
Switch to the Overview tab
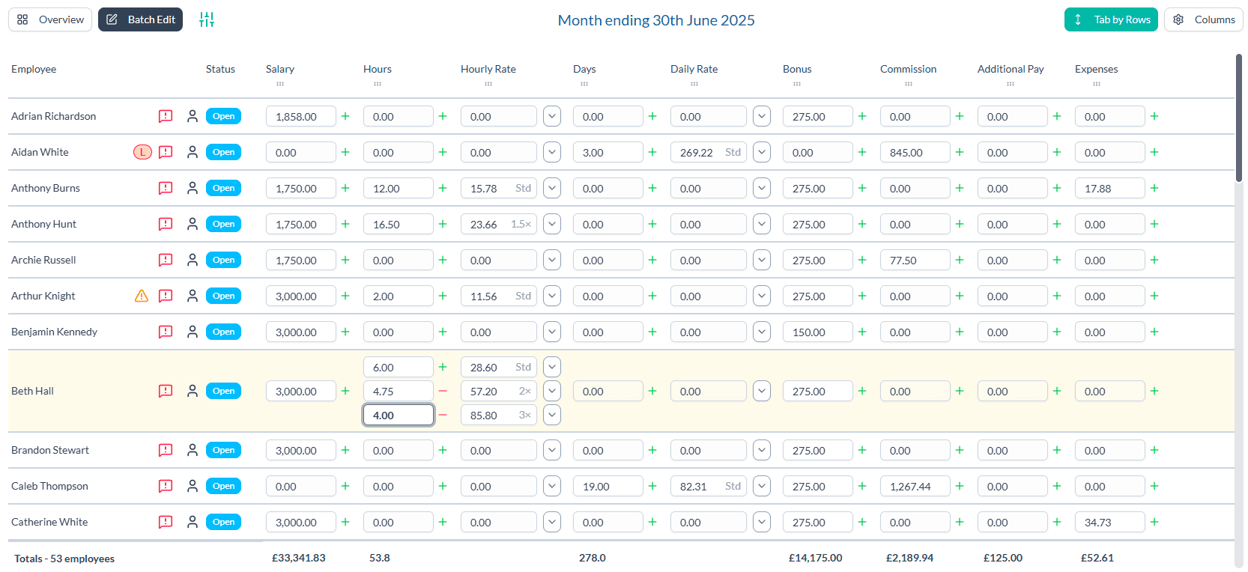[50, 19]
